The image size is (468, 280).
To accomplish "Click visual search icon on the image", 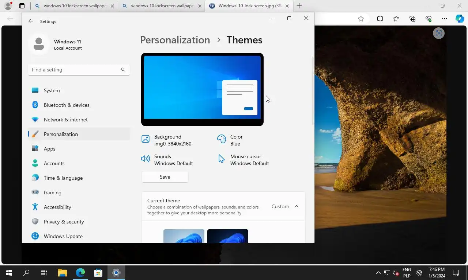I will click(439, 34).
